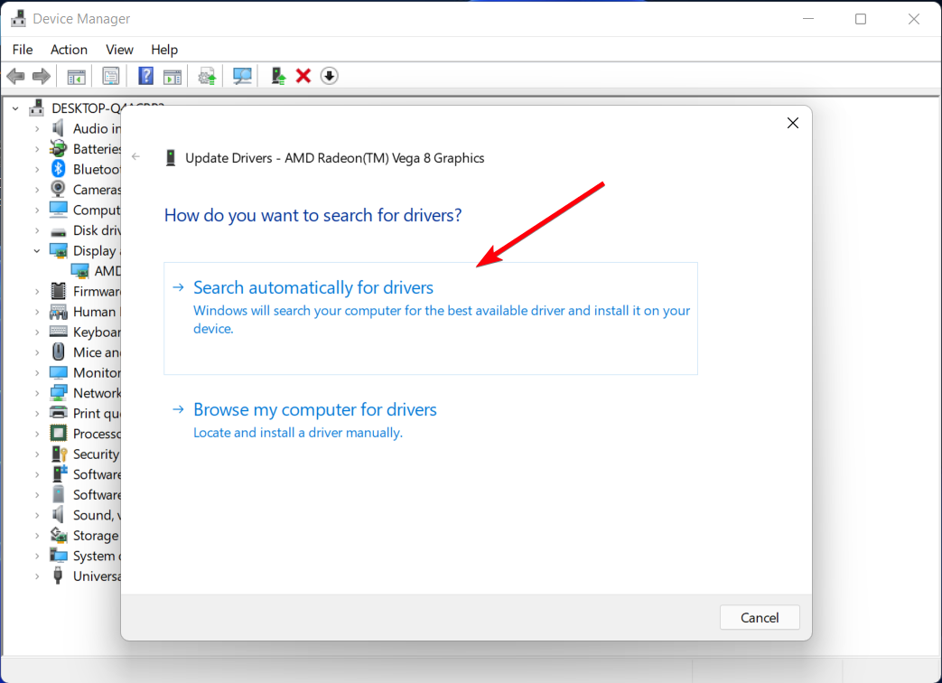Click the down-arrow Disable device toolbar icon
The width and height of the screenshot is (942, 683).
click(x=330, y=76)
